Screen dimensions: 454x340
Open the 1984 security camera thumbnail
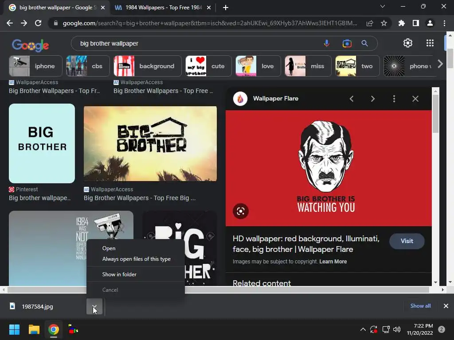pos(71,248)
